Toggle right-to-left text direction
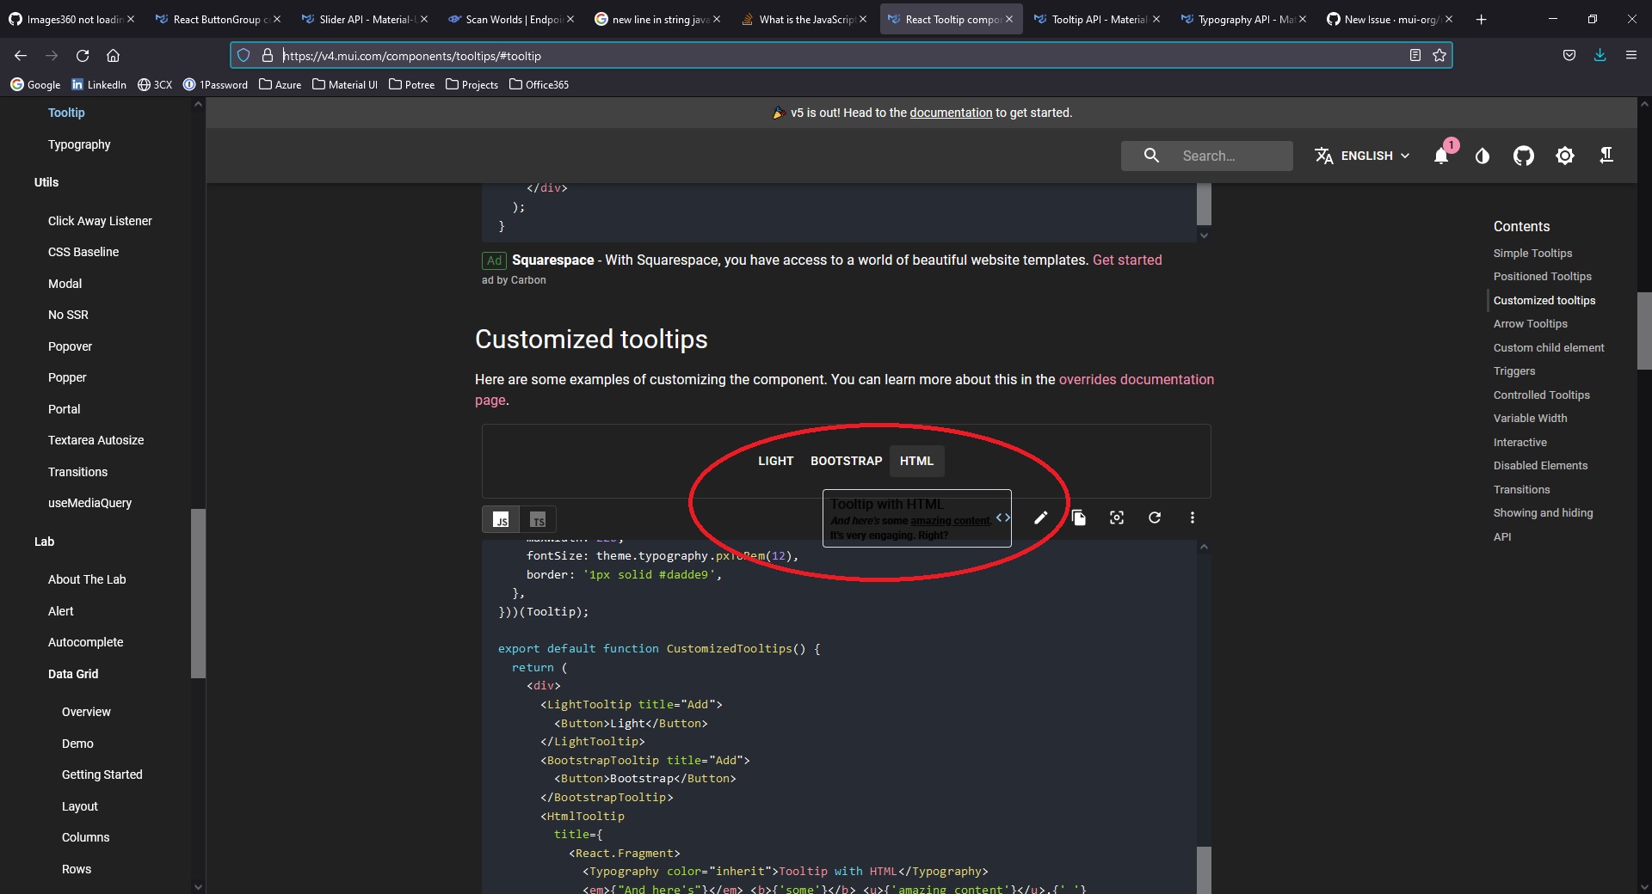 click(x=1606, y=156)
